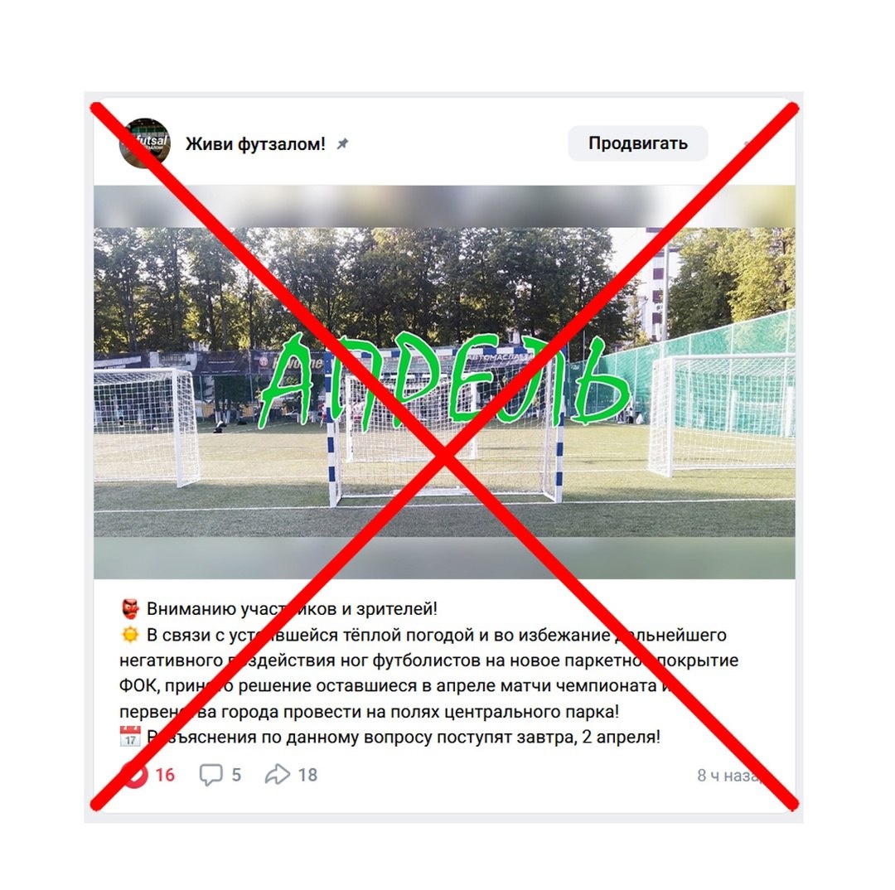Click the share count 18

(x=307, y=775)
